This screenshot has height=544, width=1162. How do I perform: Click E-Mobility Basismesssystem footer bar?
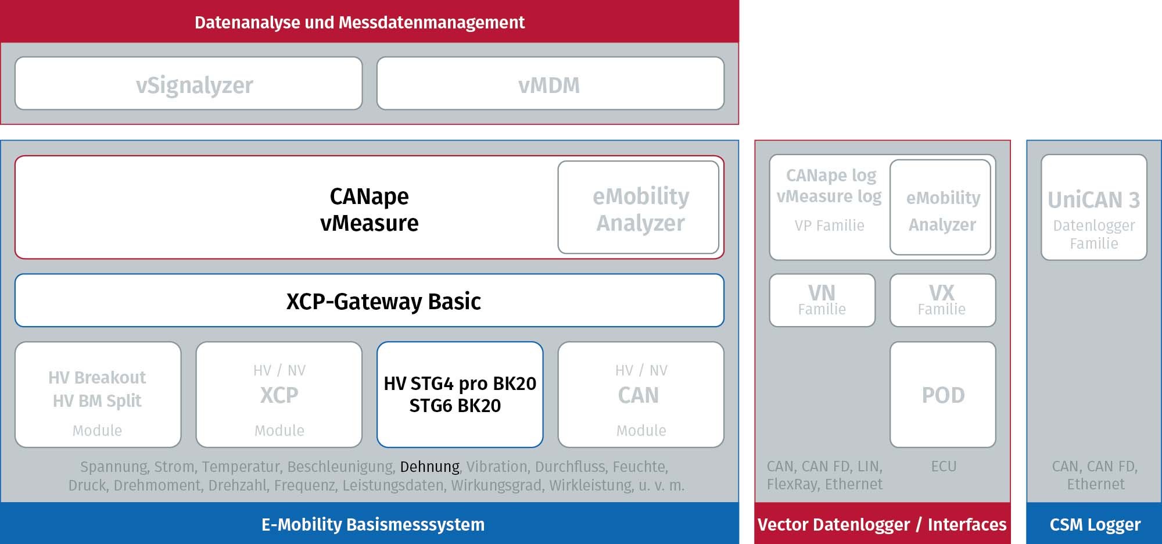[x=370, y=524]
